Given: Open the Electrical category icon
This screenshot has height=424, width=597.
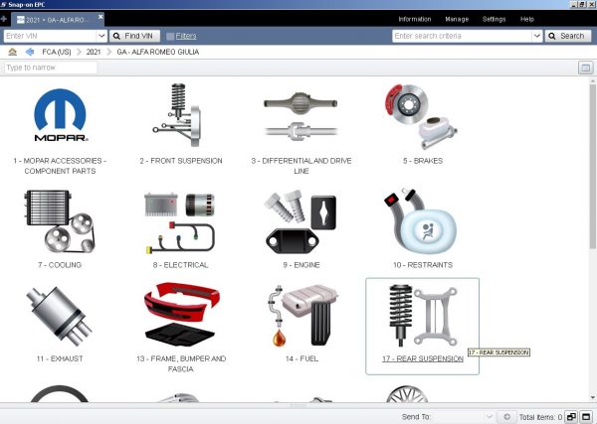Looking at the screenshot, I should (180, 222).
